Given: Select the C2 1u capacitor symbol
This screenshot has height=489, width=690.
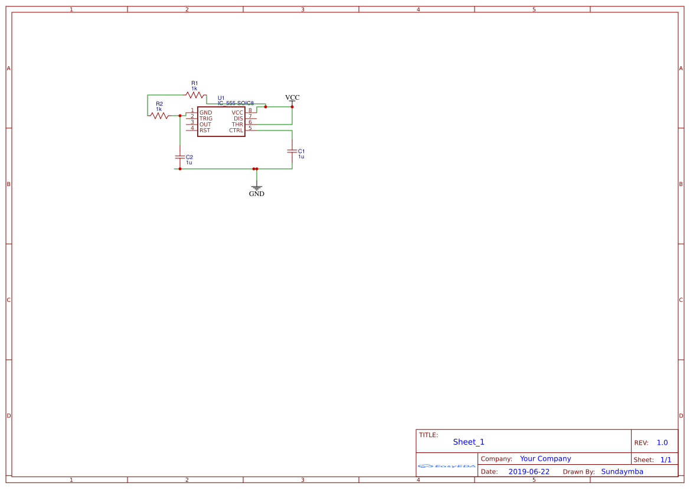Looking at the screenshot, I should 179,158.
